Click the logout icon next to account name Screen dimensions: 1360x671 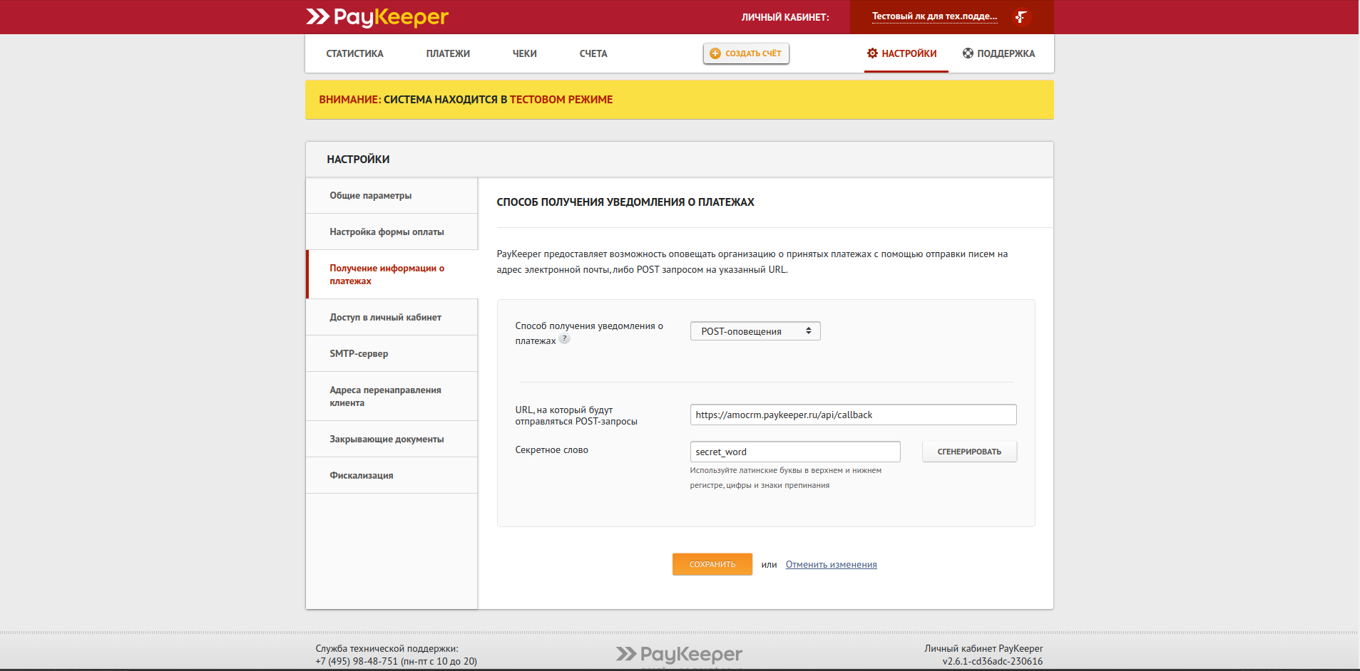point(1021,16)
